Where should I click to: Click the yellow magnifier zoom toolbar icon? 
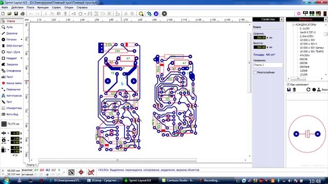(141, 14)
